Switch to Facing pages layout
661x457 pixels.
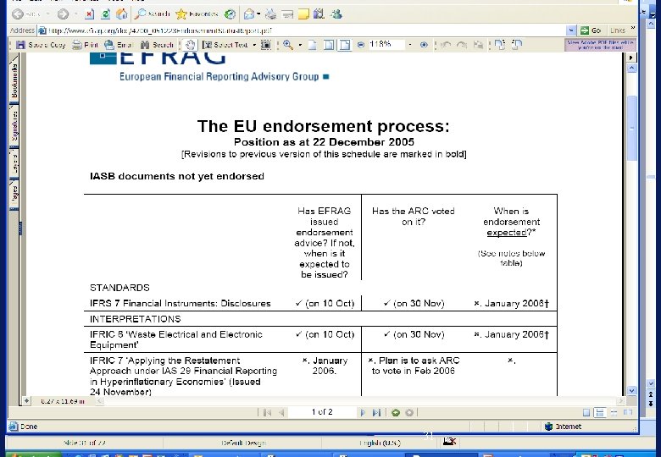point(628,413)
